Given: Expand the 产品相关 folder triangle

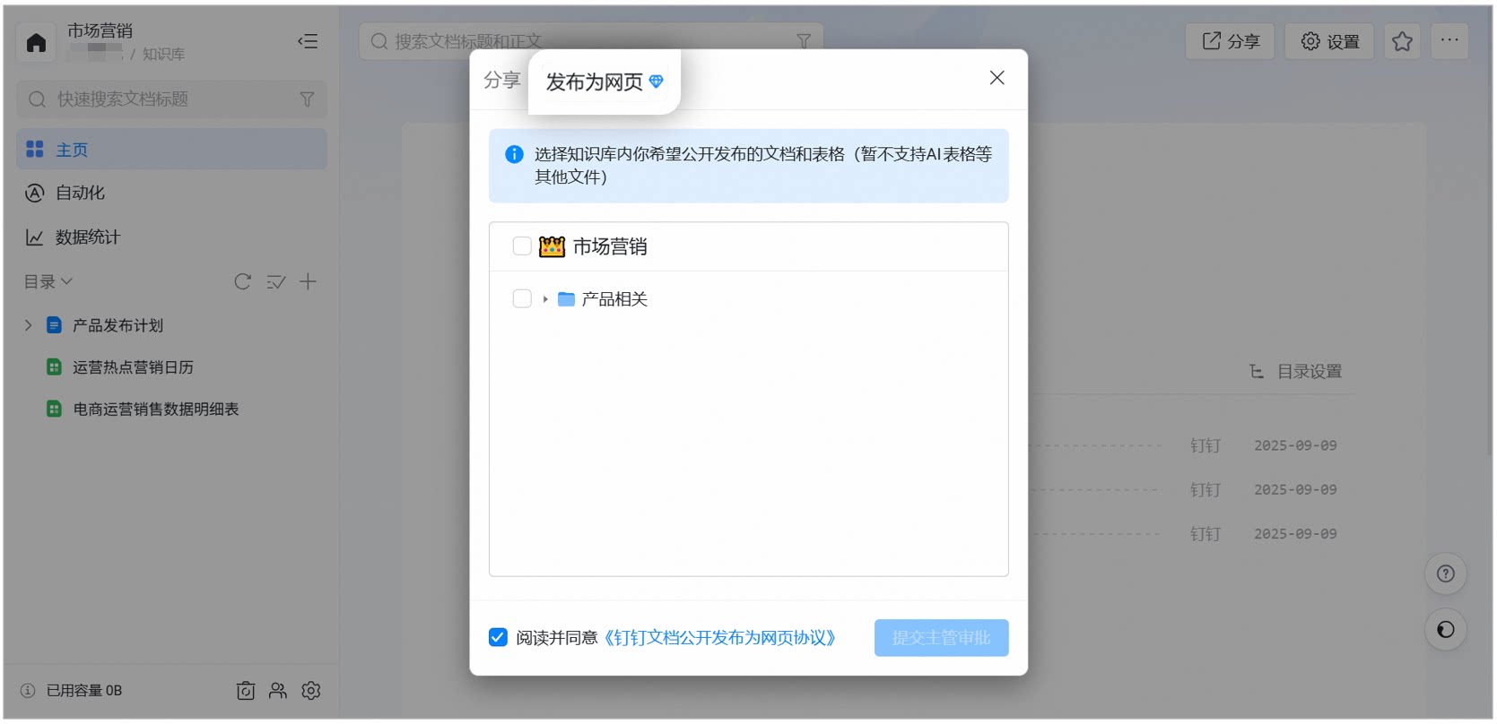Looking at the screenshot, I should coord(545,299).
